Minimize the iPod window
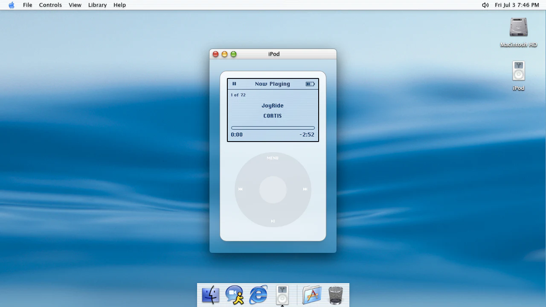Image resolution: width=546 pixels, height=307 pixels. tap(224, 54)
